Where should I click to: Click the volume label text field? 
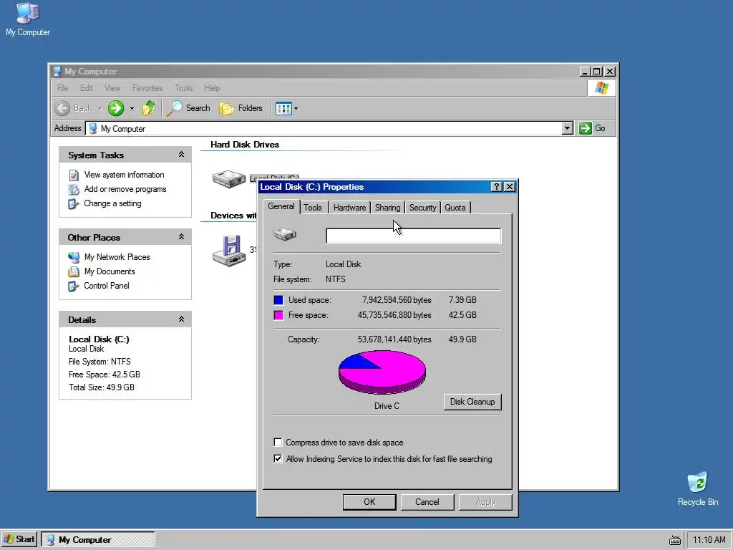(413, 236)
